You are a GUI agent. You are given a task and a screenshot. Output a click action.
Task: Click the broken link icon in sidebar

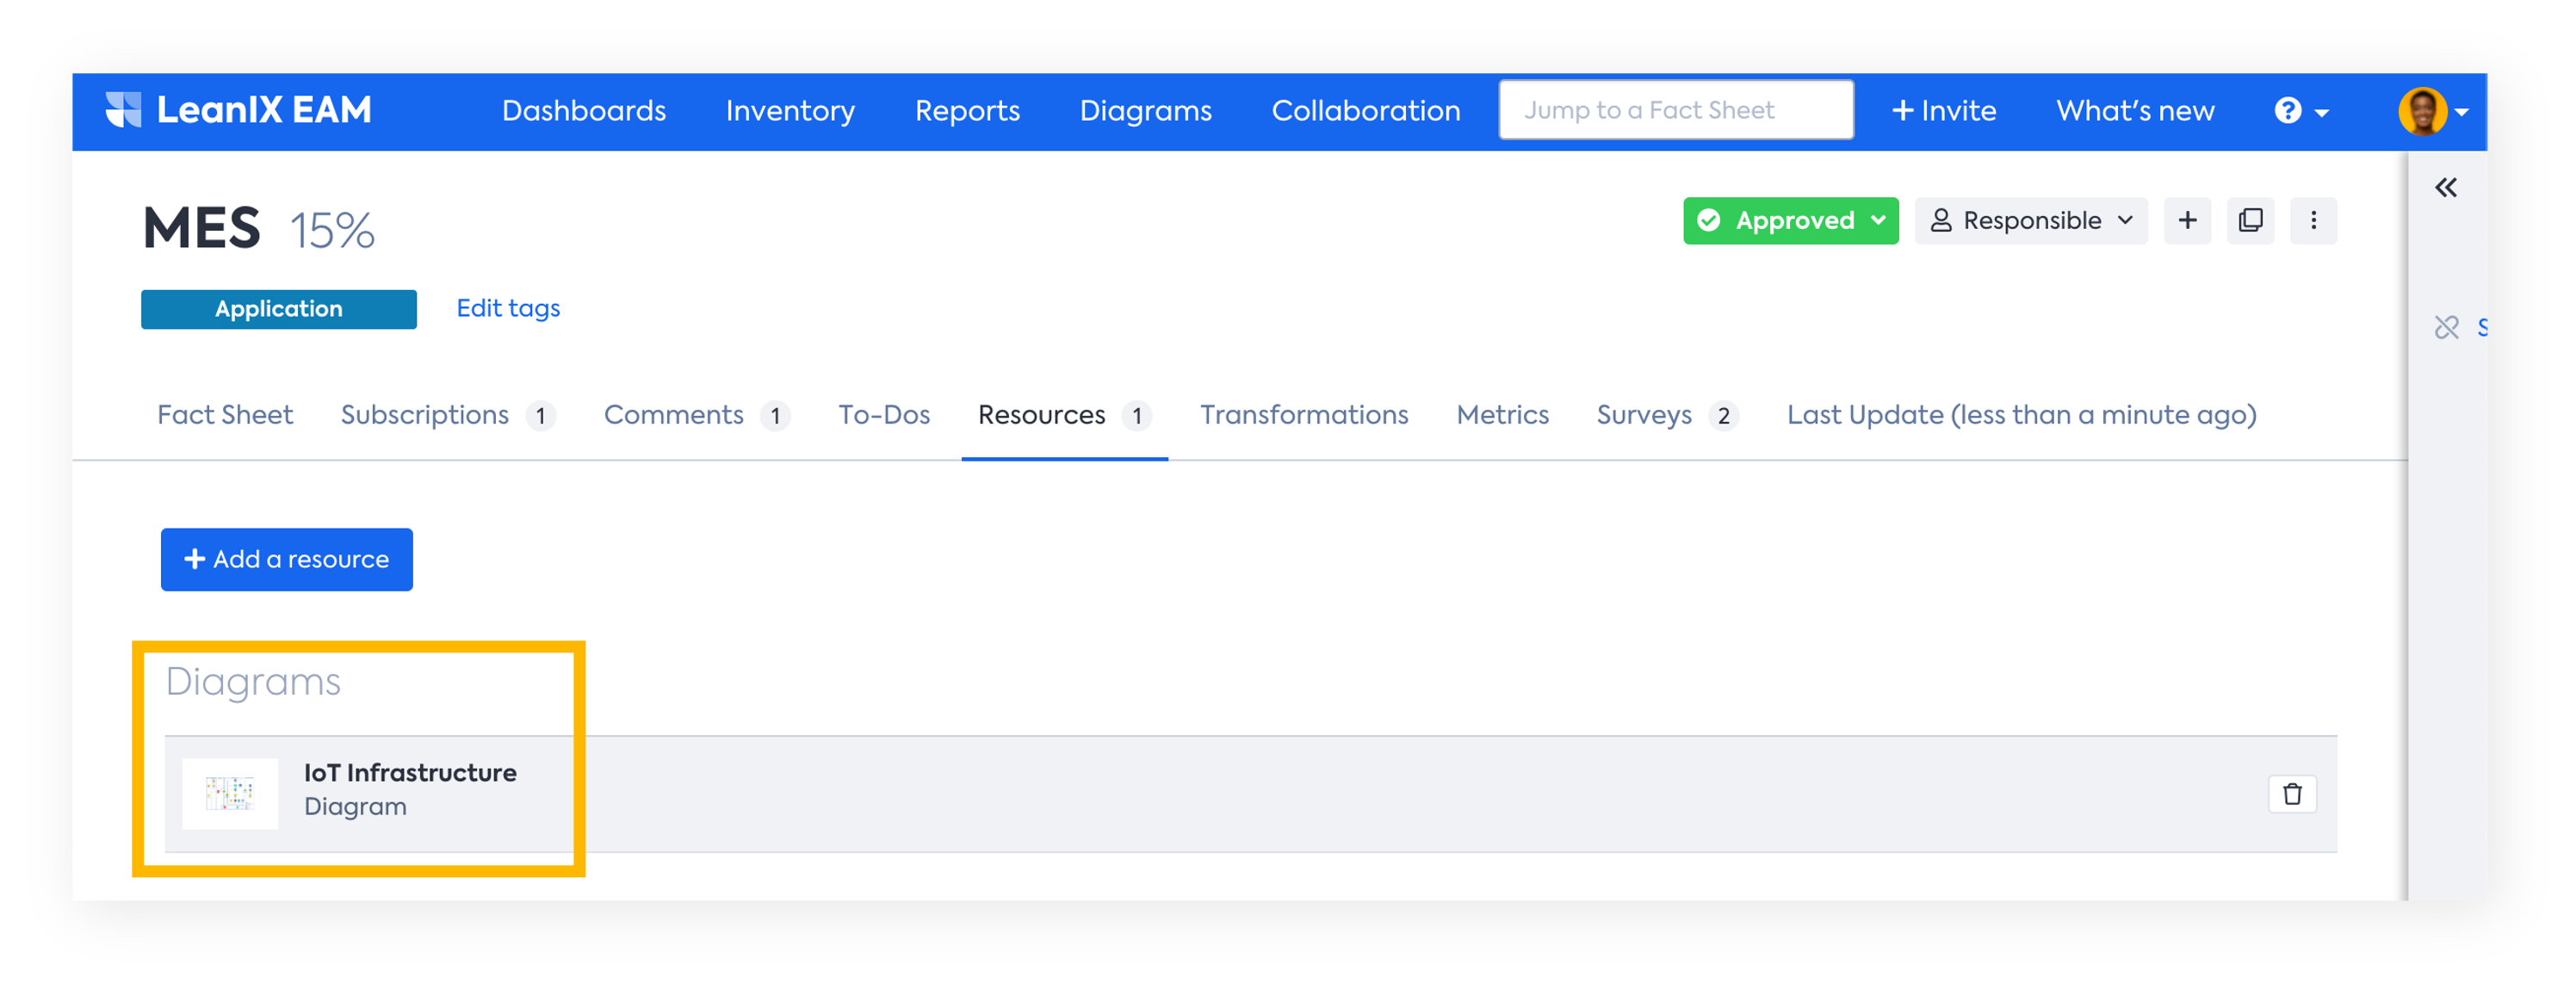(x=2446, y=327)
